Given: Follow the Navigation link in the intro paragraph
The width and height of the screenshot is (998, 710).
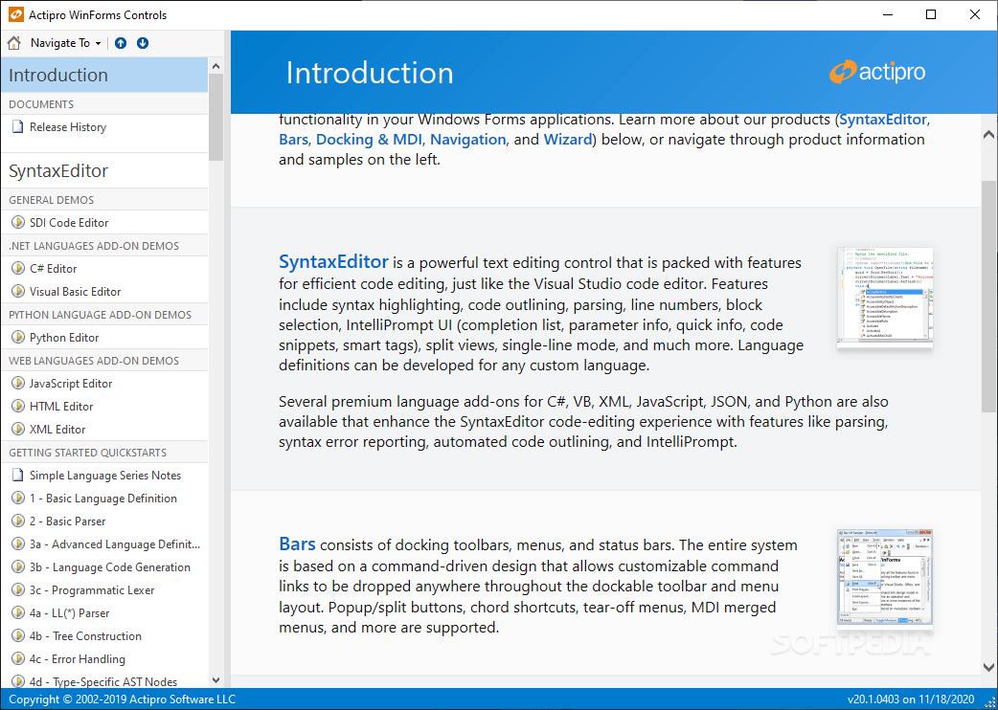Looking at the screenshot, I should tap(467, 139).
